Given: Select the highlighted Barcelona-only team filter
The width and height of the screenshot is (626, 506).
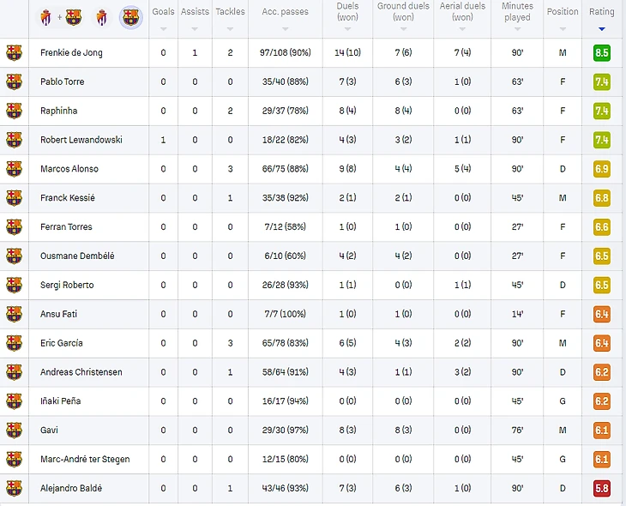Looking at the screenshot, I should coord(130,16).
